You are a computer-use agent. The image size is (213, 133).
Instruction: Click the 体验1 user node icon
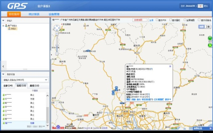point(9,29)
